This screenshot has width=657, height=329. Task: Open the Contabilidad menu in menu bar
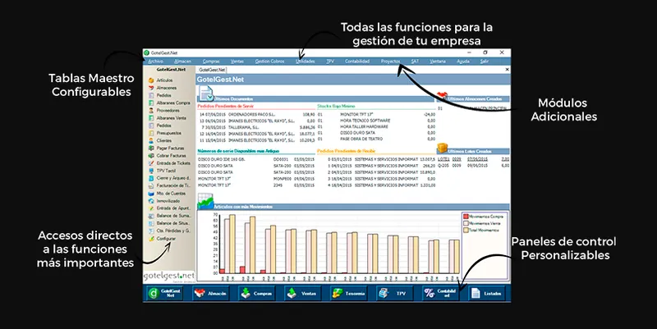[x=357, y=62]
